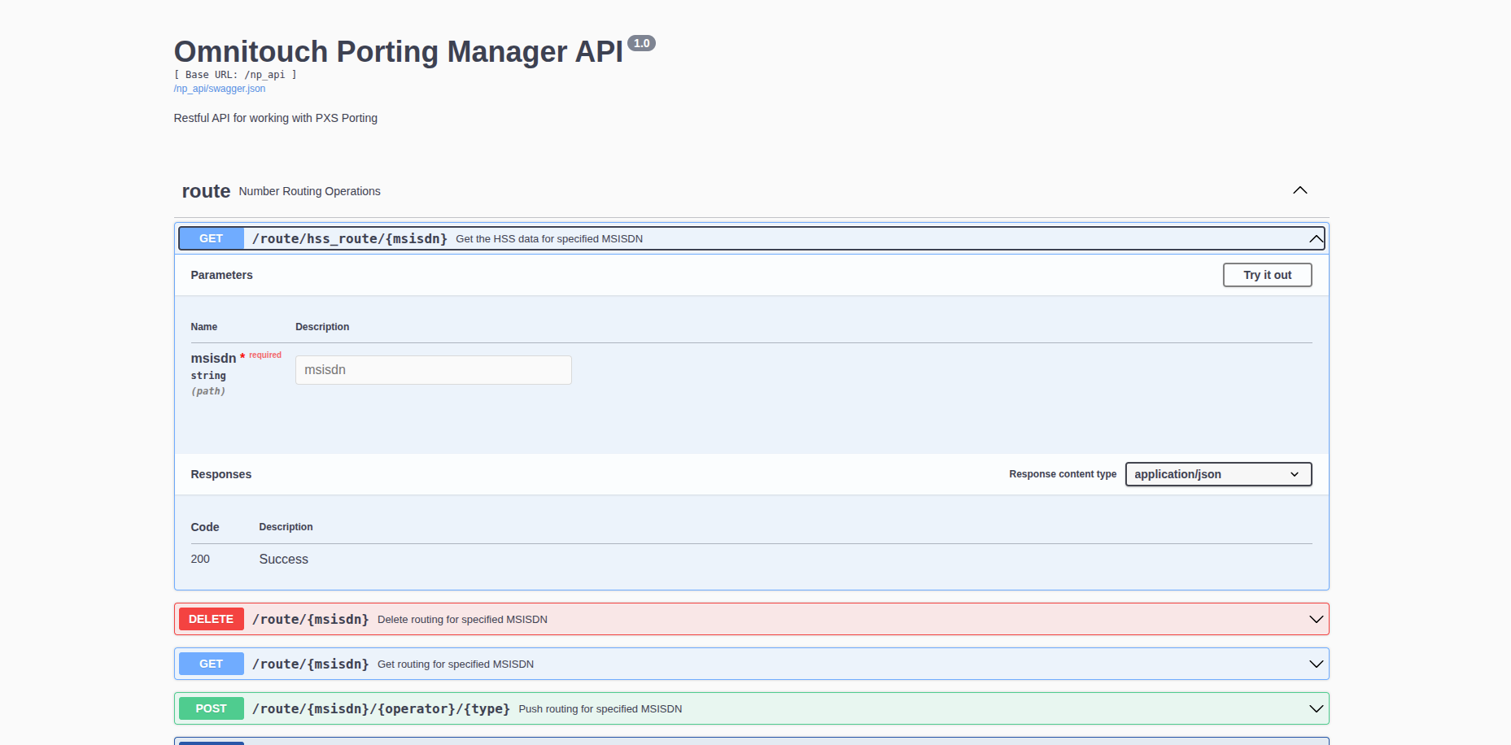Click 'Delete routing for specified MSISDN' summary
This screenshot has width=1511, height=745.
click(462, 619)
